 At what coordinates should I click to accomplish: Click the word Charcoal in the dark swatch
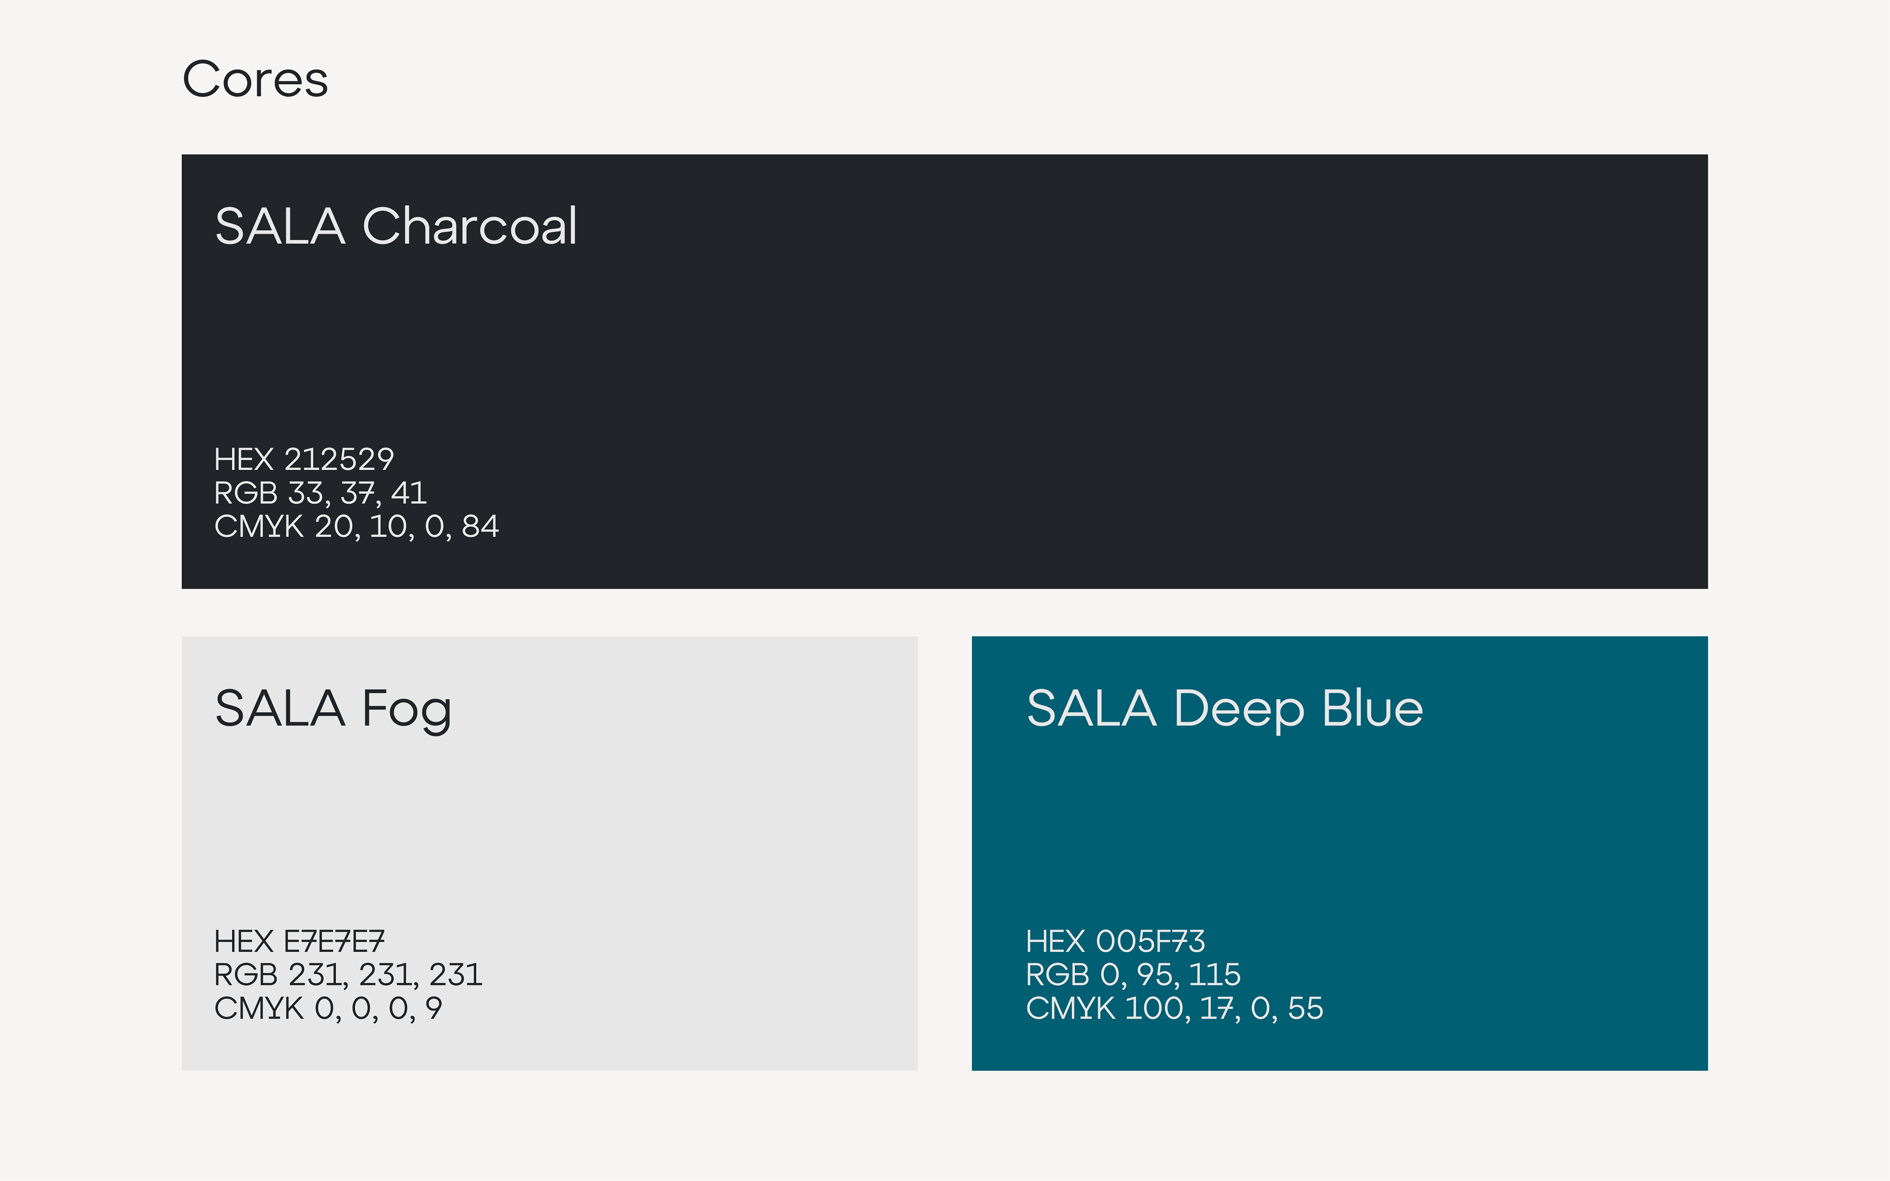click(x=470, y=227)
